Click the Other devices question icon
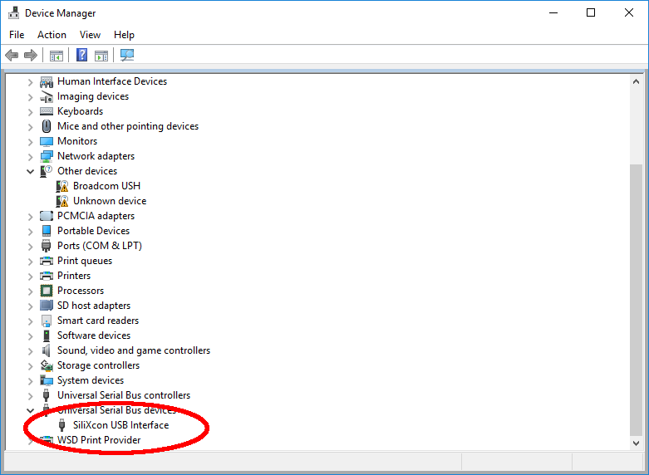649x475 pixels. click(47, 171)
